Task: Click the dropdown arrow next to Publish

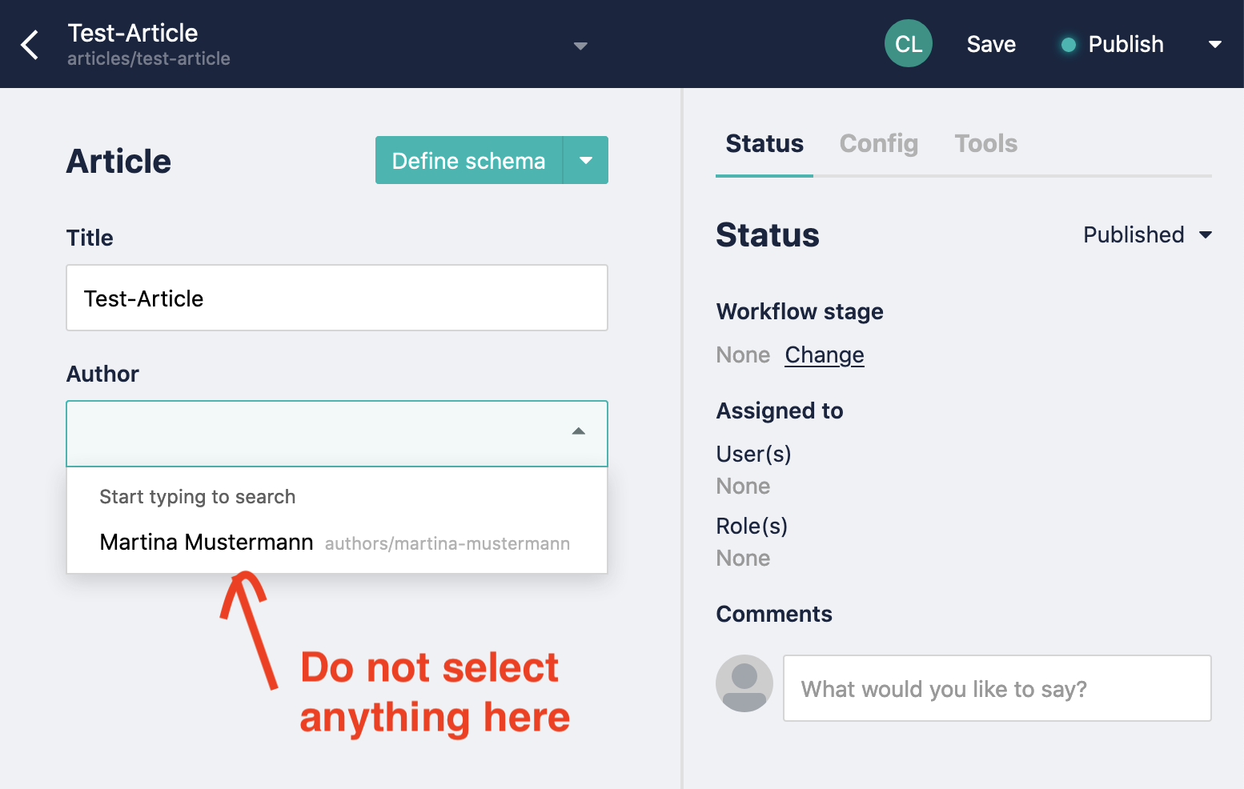Action: (x=1215, y=44)
